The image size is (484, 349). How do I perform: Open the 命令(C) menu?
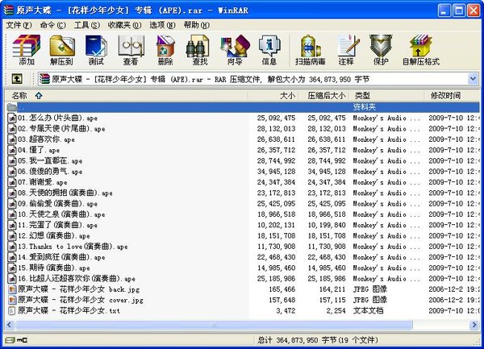point(52,25)
